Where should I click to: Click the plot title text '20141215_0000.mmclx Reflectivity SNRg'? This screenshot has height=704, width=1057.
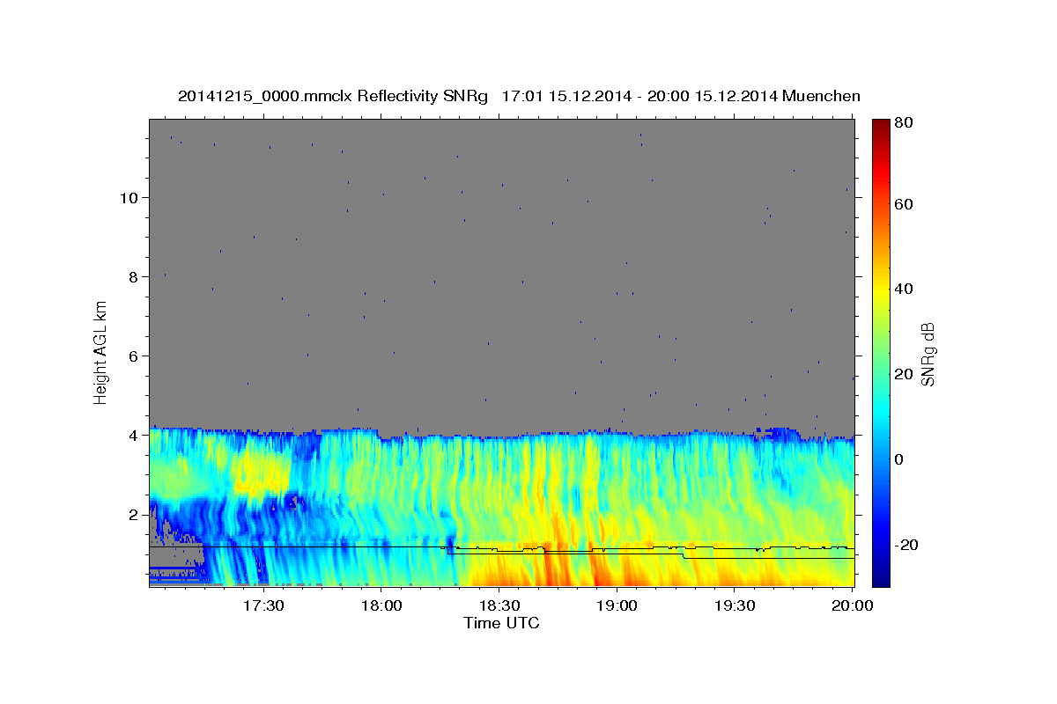(333, 96)
